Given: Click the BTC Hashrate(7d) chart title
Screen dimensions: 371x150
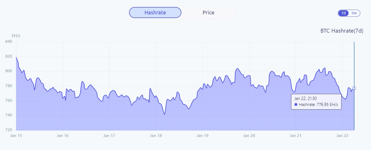Looking at the screenshot, I should coord(342,31).
